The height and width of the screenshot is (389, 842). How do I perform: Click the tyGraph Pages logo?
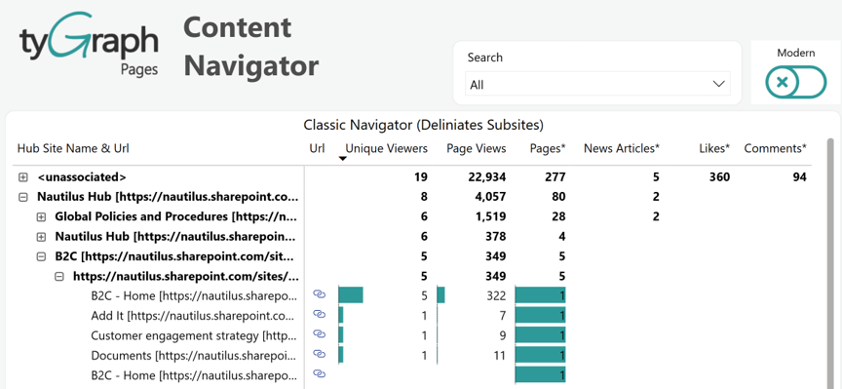[89, 45]
